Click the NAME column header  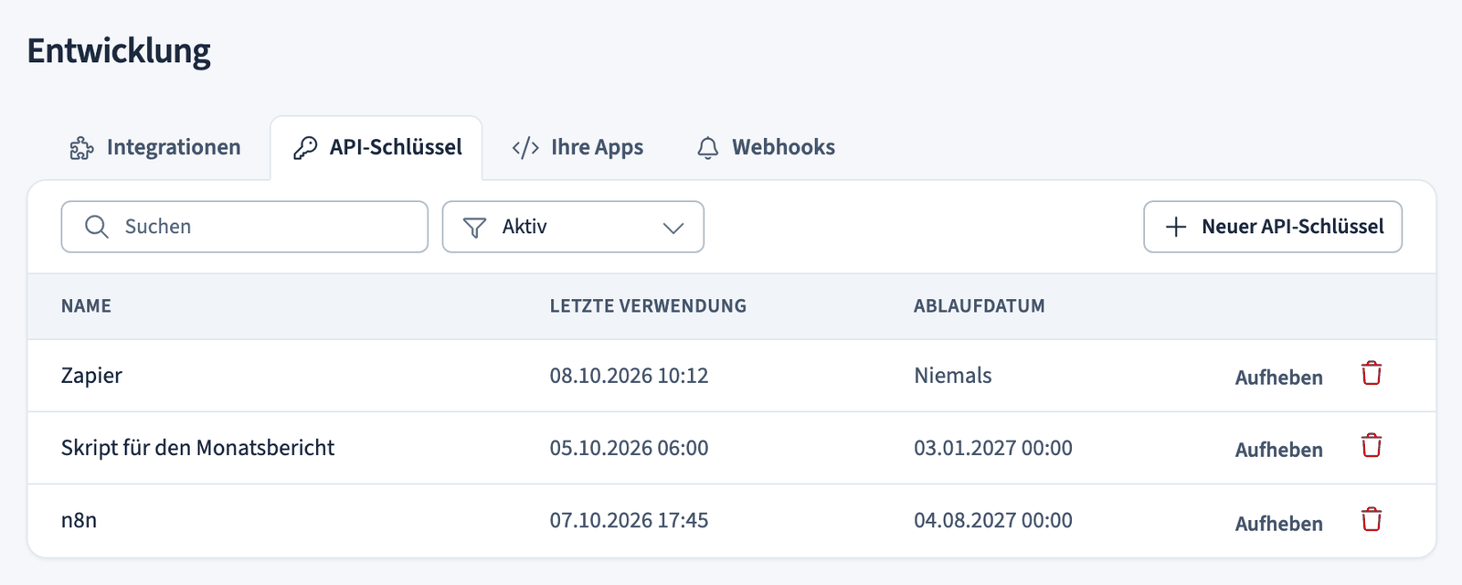tap(86, 306)
